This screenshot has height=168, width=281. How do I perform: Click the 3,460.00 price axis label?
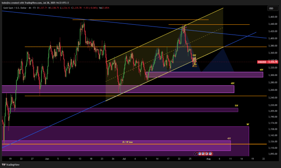[273, 17]
